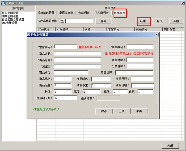The height and width of the screenshot is (151, 186).
Task: Click the 查询 button
Action: 103,21
